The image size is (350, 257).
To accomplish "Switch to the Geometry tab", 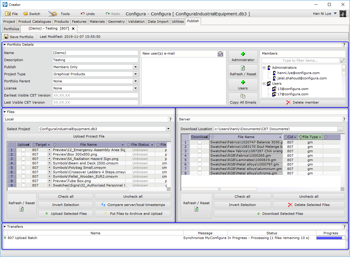I will 116,22.
